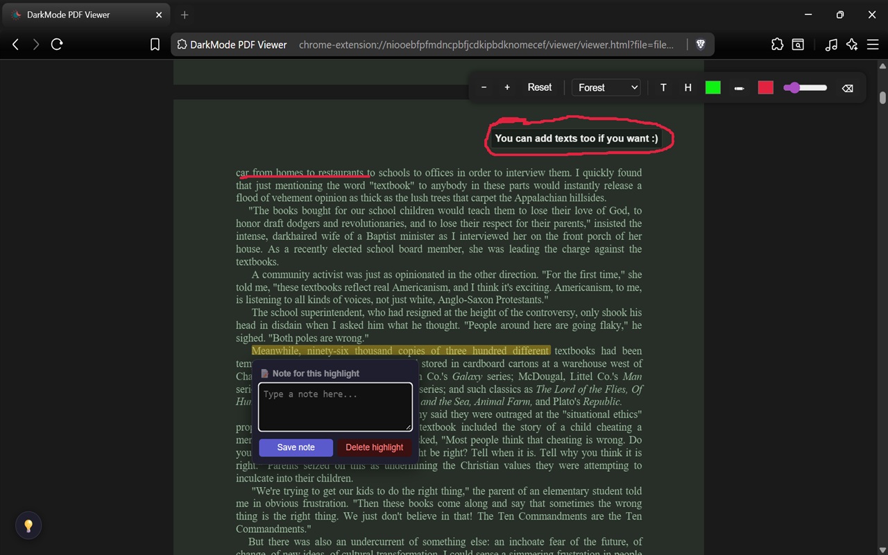888x555 pixels.
Task: Select the pen drawing tool
Action: tap(739, 88)
